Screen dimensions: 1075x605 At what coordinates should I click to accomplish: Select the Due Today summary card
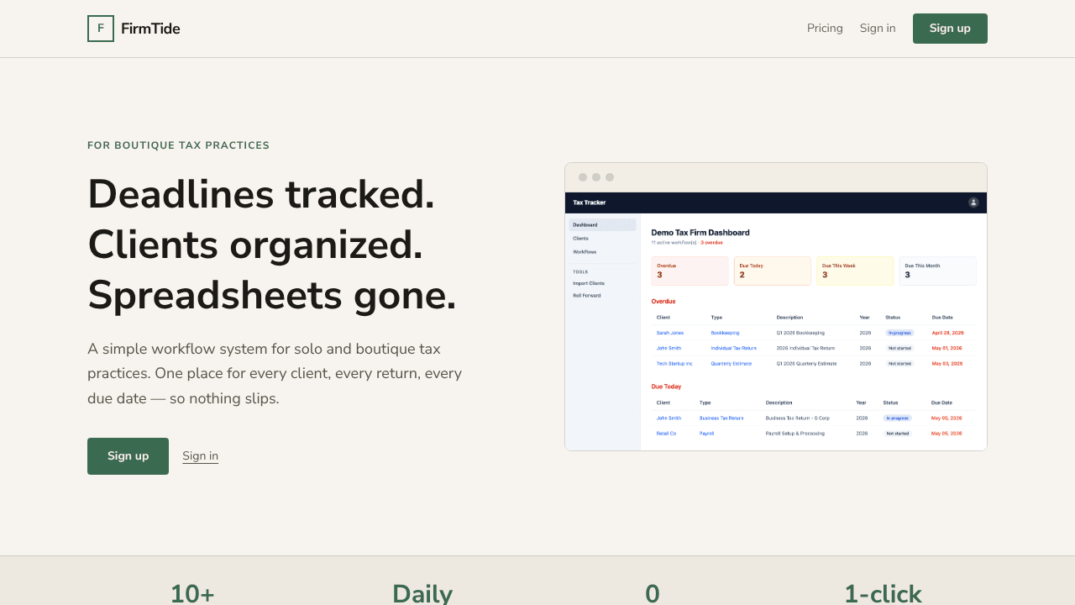tap(772, 271)
